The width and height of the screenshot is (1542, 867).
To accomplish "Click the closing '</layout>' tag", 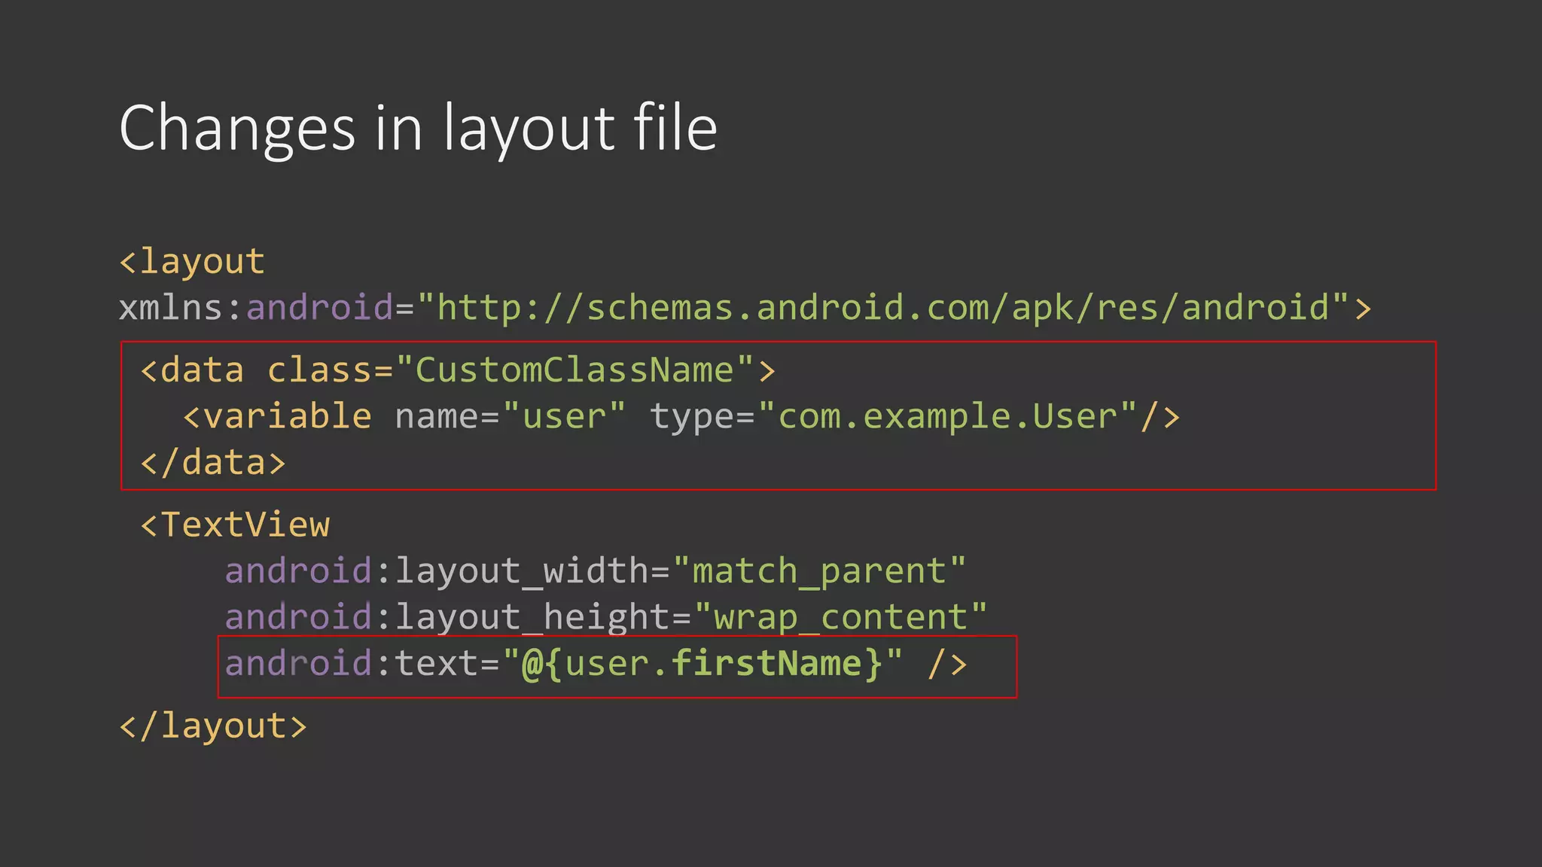I will click(213, 726).
